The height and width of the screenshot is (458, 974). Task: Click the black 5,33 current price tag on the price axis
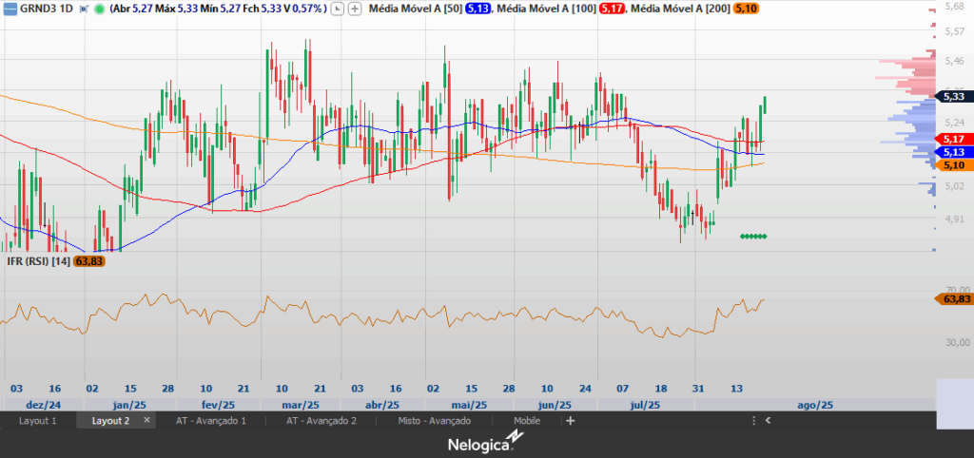tap(953, 97)
